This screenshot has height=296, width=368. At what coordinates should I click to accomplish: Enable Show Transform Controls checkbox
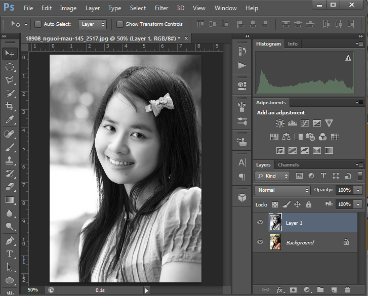[x=120, y=24]
